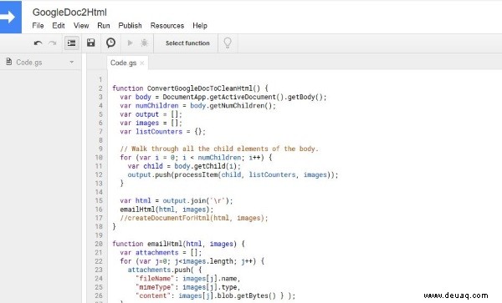Toggle the indent formatting button
The image size is (502, 303).
(72, 43)
